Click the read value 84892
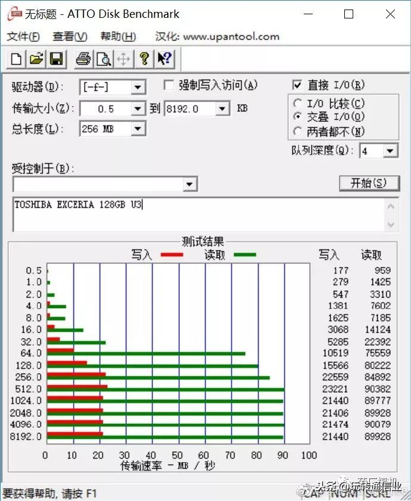411x501 pixels. 378,377
